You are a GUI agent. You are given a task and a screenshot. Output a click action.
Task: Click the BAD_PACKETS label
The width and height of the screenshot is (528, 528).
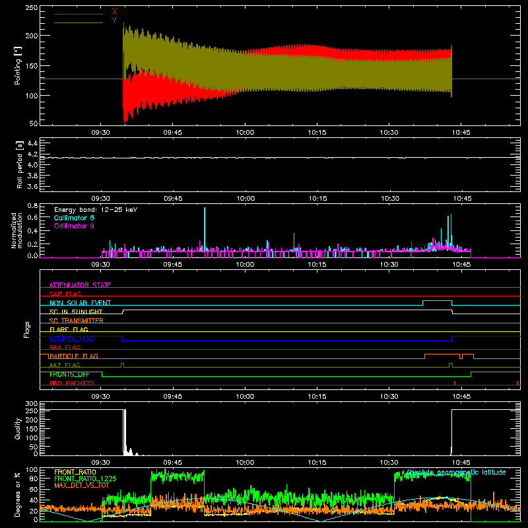(x=72, y=383)
